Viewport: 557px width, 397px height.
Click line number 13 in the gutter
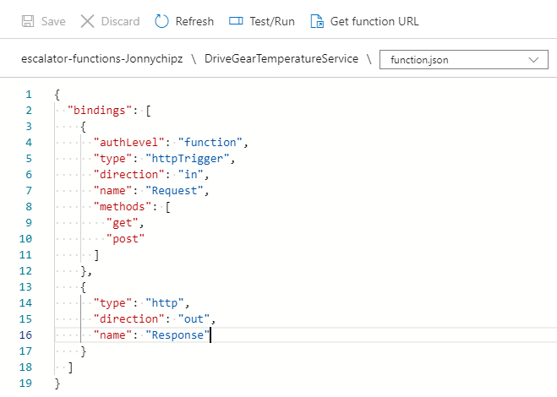coord(26,286)
